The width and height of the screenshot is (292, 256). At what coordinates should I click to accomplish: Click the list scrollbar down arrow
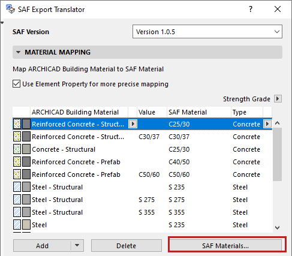pos(277,228)
